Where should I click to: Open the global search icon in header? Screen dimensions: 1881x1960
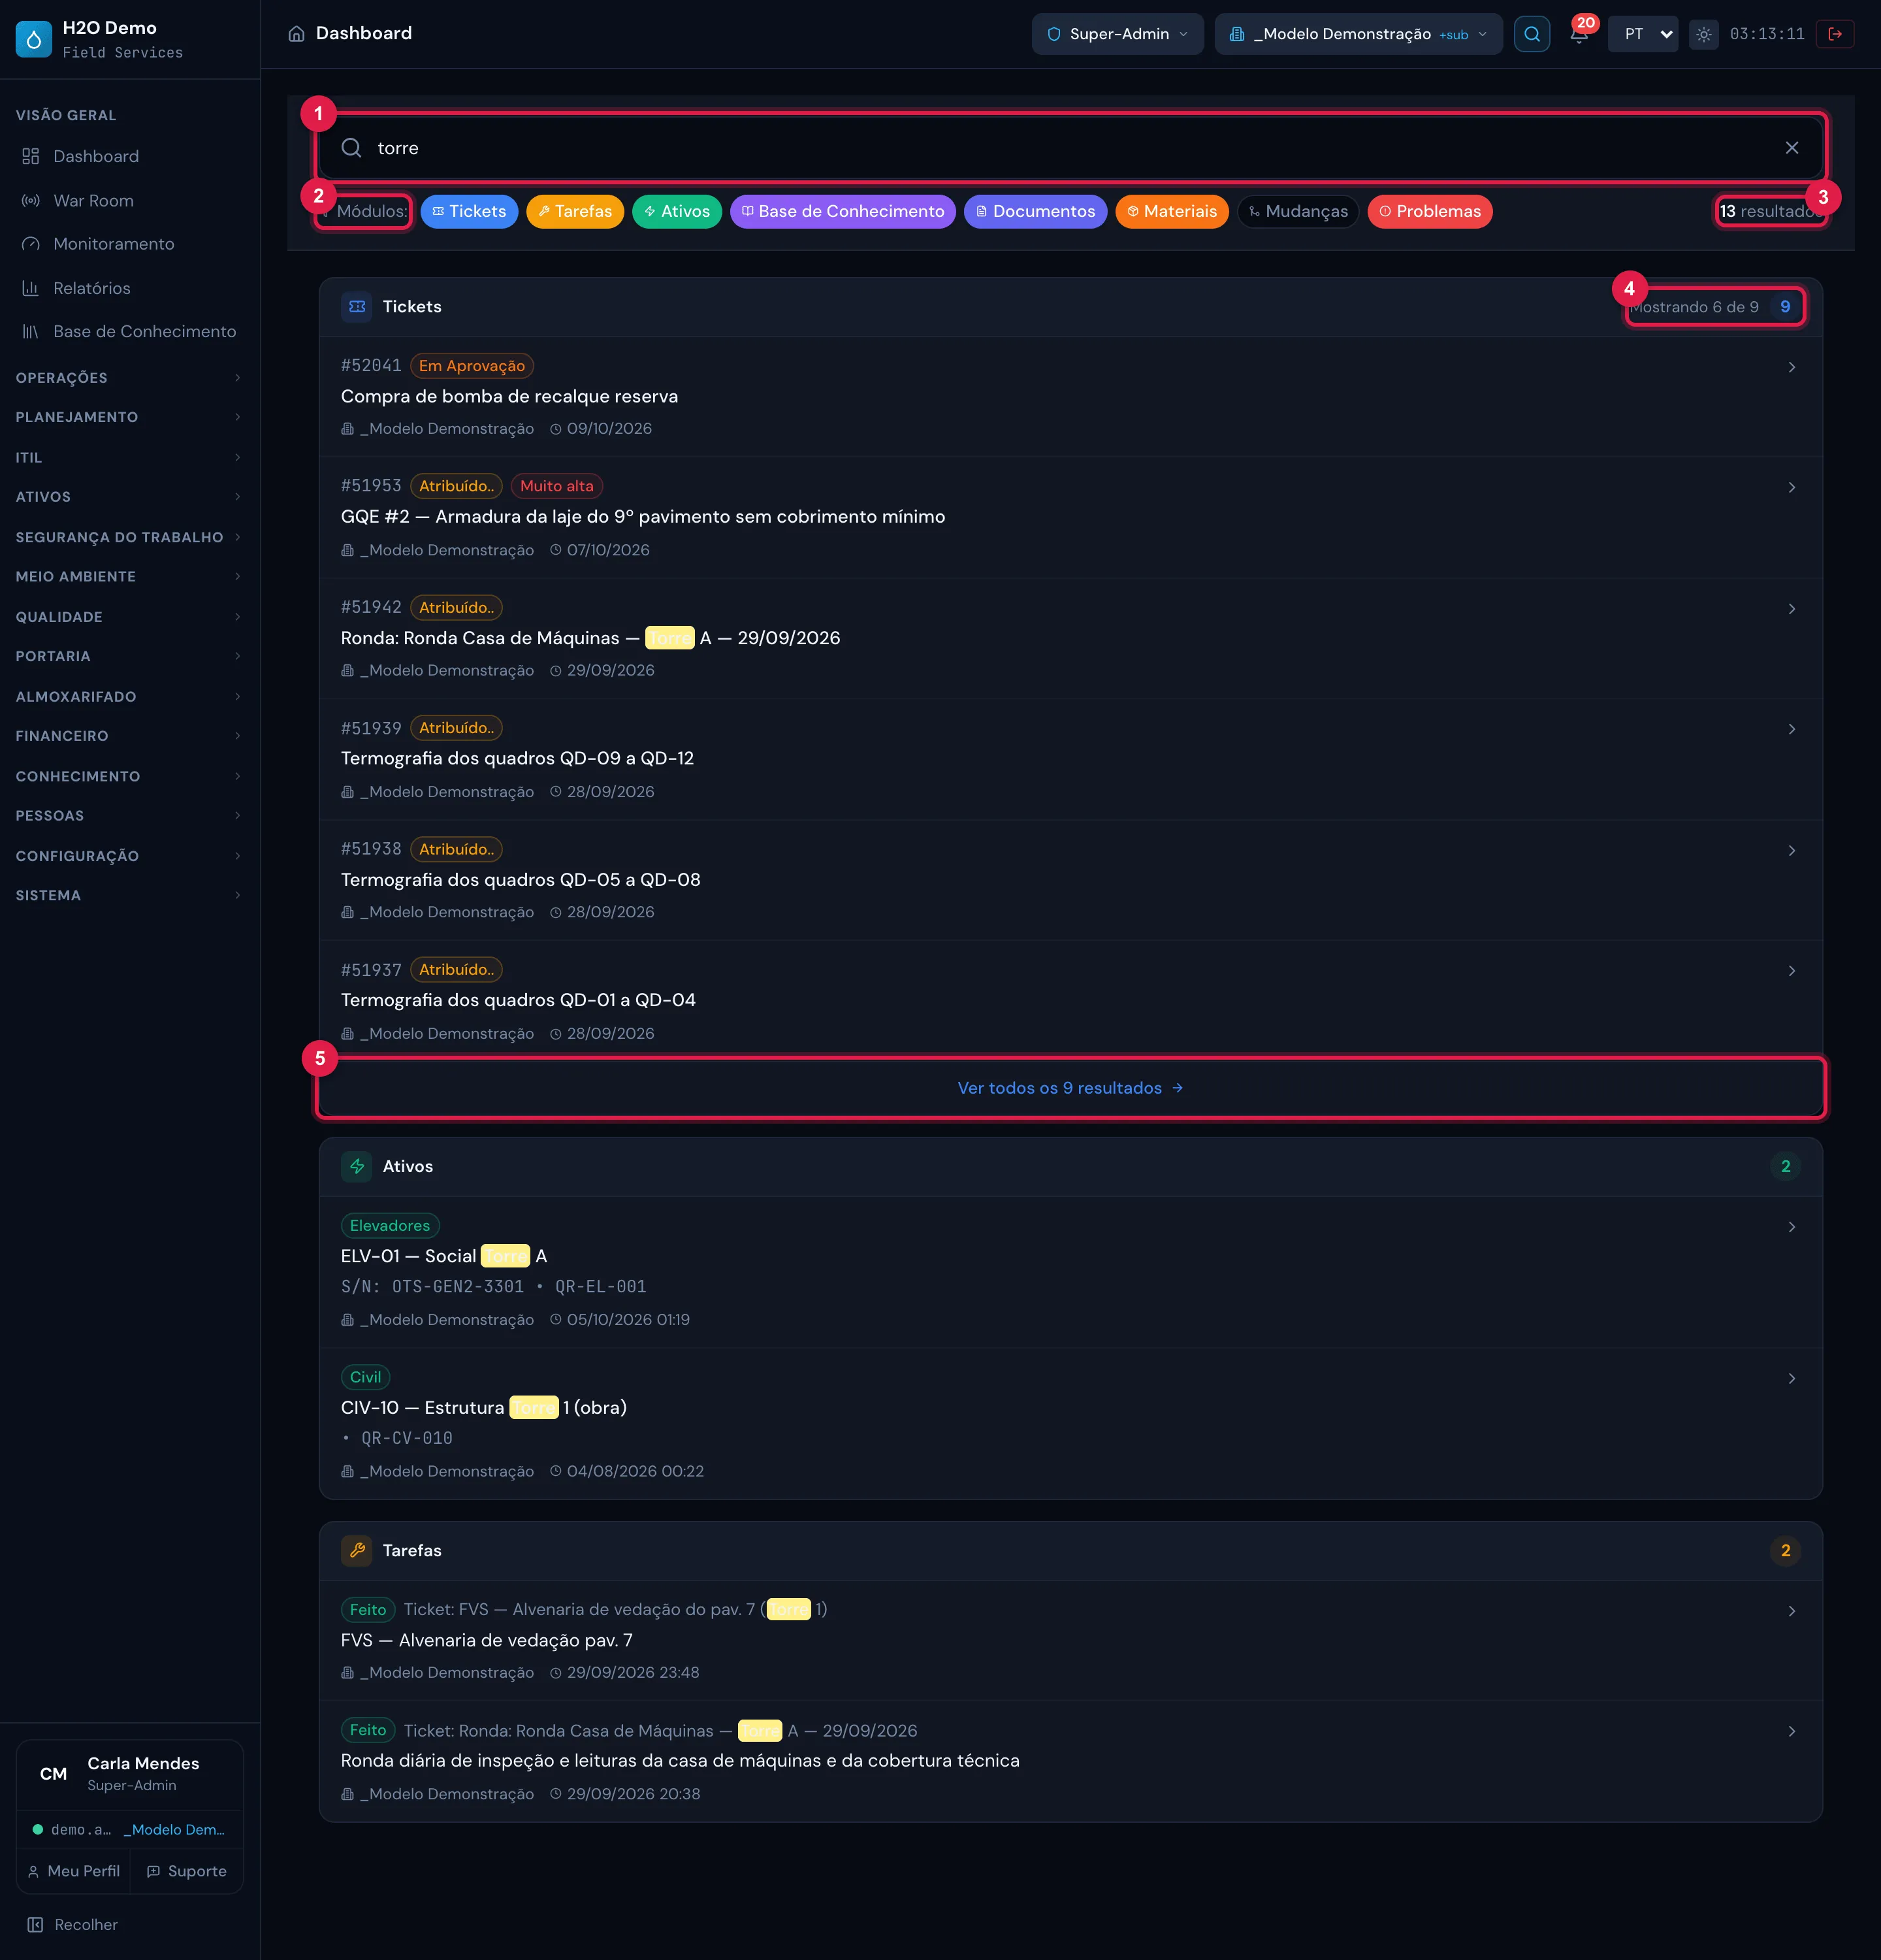coord(1531,34)
